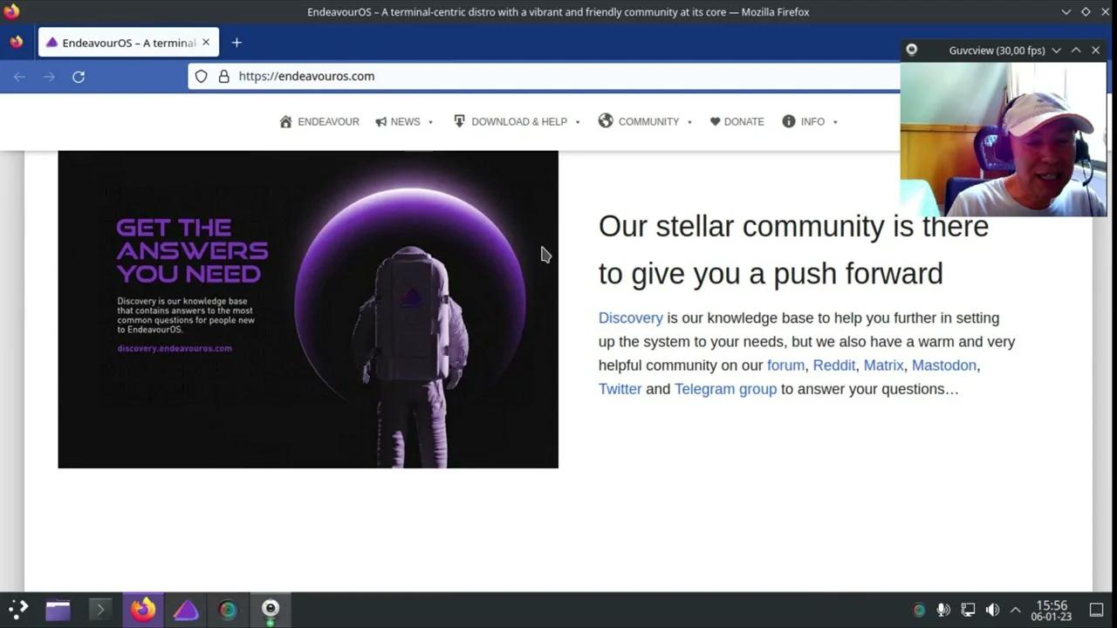Screen dimensions: 1117x628
Task: Open the Telegram group link
Action: [x=725, y=389]
